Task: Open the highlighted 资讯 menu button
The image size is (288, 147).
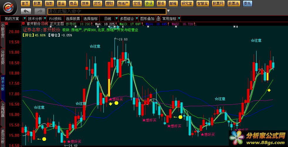Action: coord(149,3)
